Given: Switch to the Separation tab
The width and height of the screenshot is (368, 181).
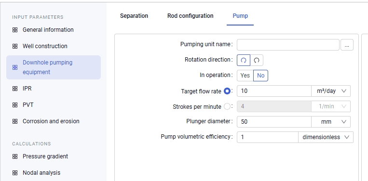Looking at the screenshot, I should [134, 16].
